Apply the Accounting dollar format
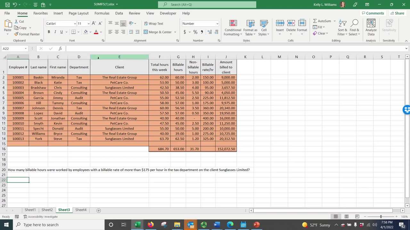 (x=184, y=32)
